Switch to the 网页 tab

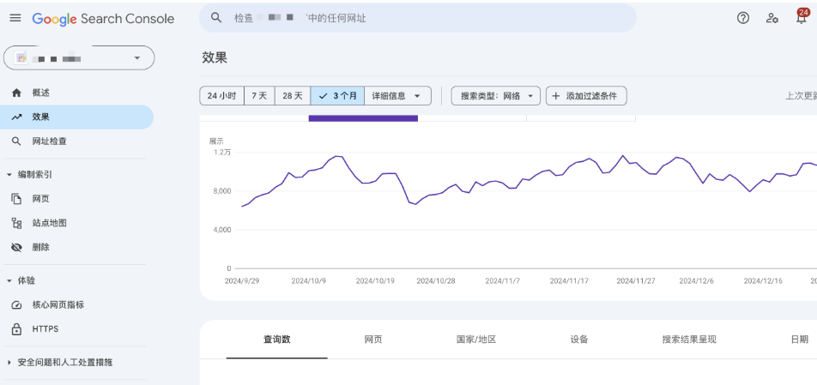373,340
